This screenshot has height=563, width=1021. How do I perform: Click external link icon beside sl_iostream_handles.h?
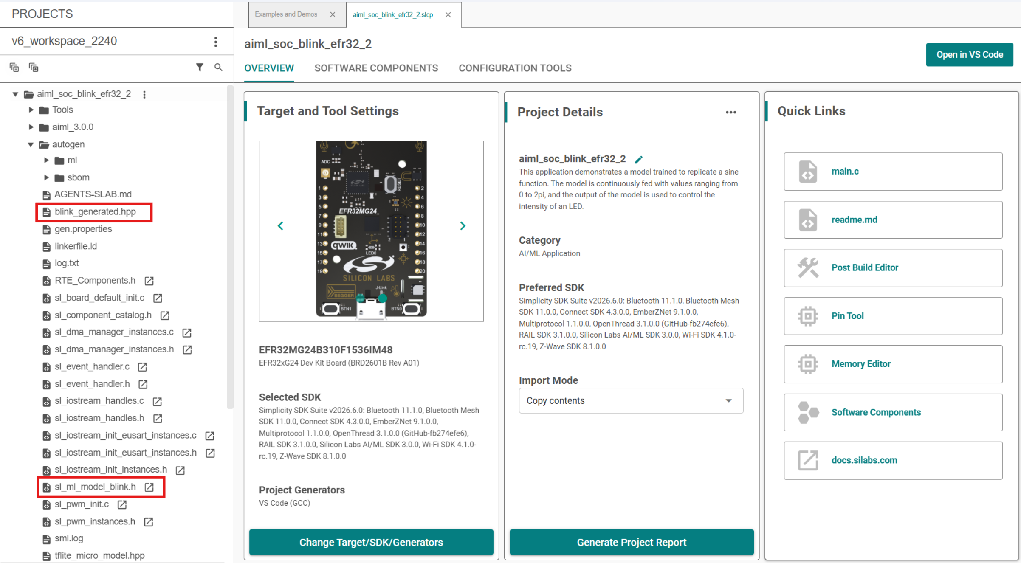pos(158,419)
